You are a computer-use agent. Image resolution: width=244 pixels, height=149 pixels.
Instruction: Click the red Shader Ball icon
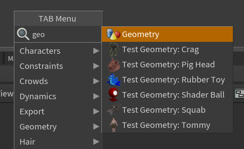click(x=113, y=95)
